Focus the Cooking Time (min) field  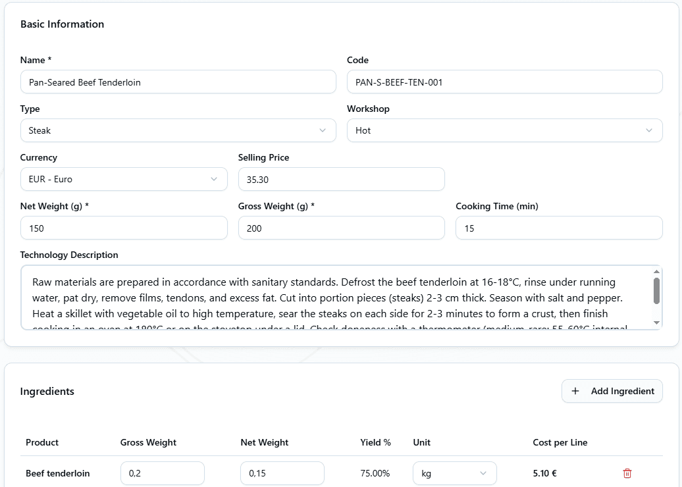tap(558, 228)
